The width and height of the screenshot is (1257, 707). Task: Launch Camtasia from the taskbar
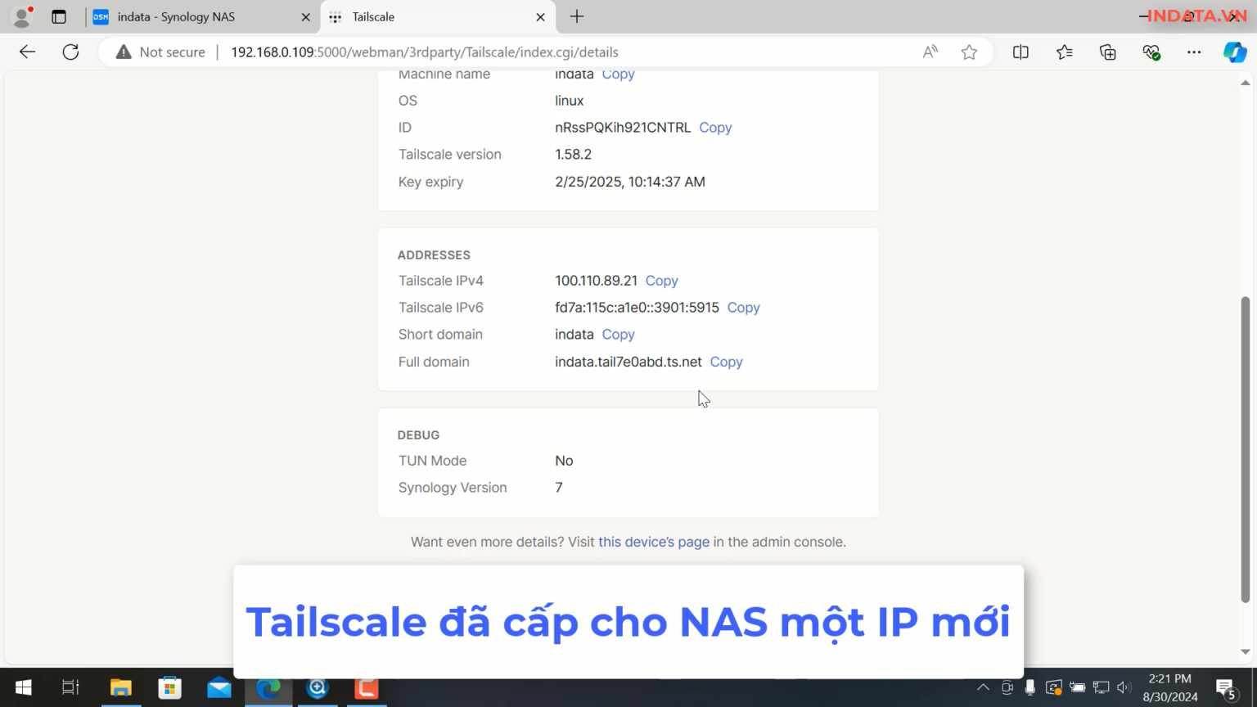(366, 687)
